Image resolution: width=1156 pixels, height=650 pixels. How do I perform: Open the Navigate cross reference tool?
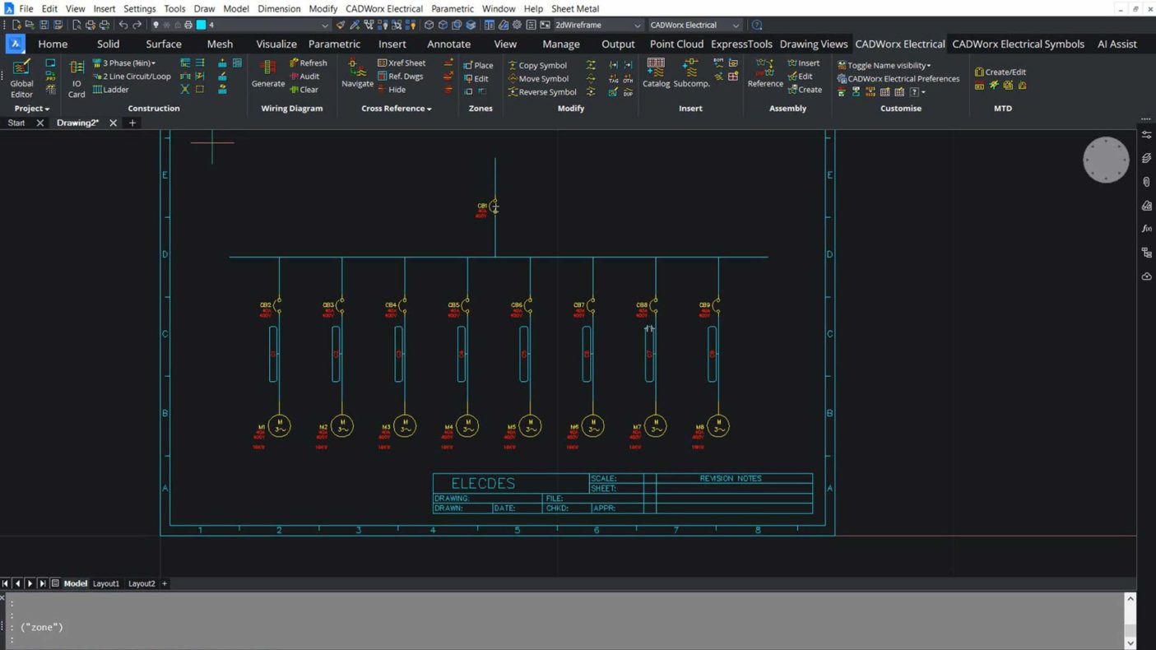357,73
